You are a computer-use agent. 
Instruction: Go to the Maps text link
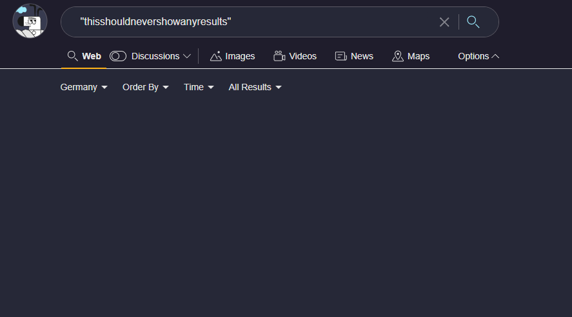click(x=419, y=56)
